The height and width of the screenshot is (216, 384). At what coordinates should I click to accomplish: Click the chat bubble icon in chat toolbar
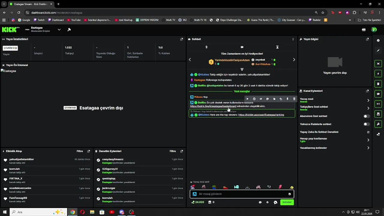242,47
